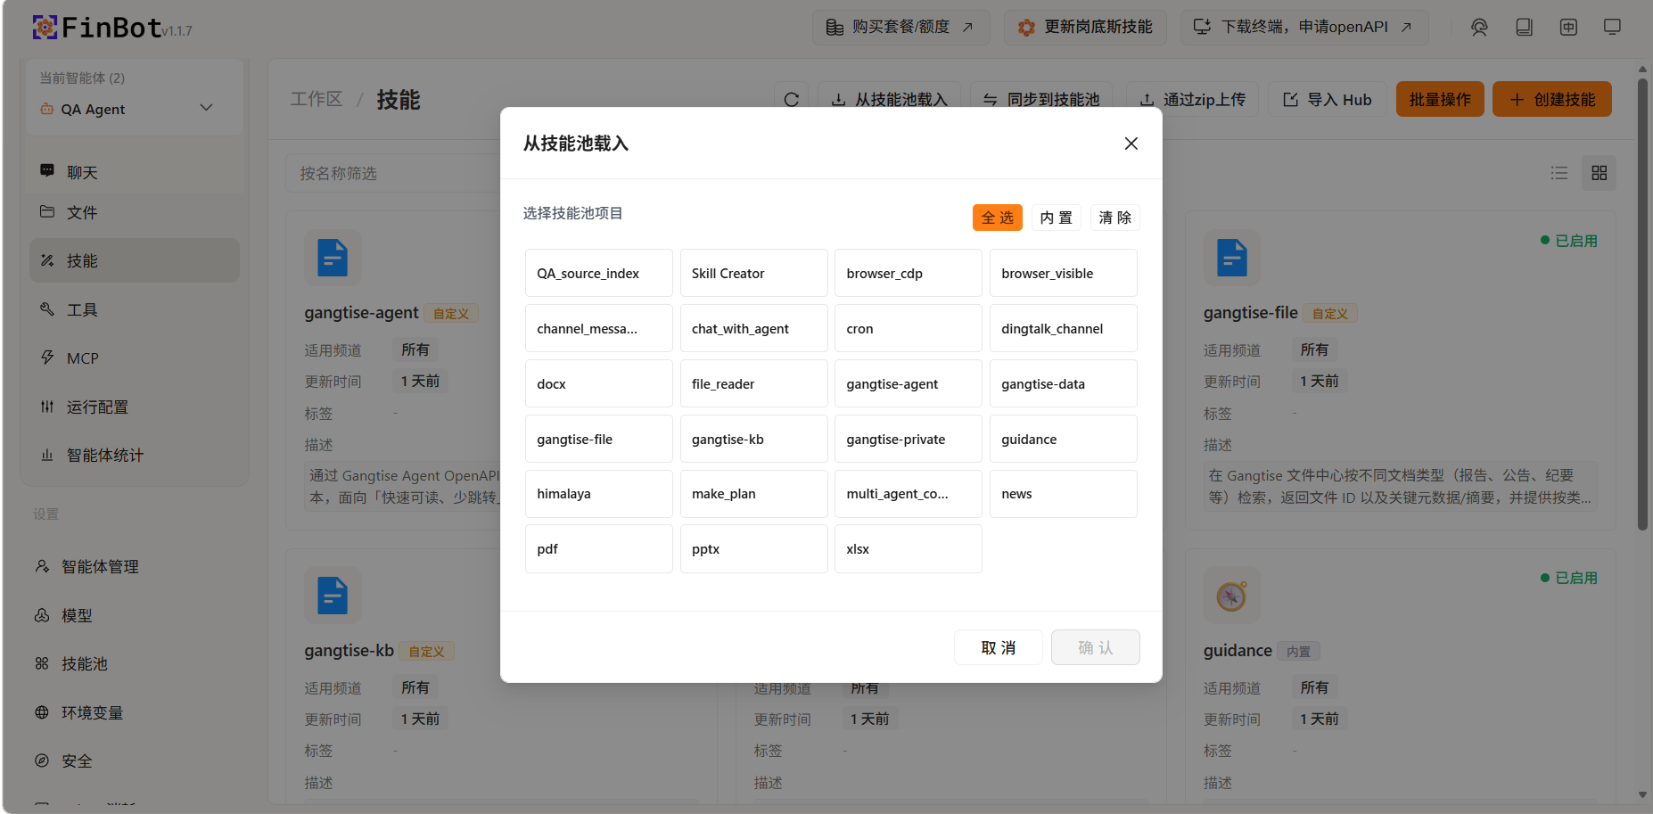Click 购买套餐/额度 header button

coord(901,27)
